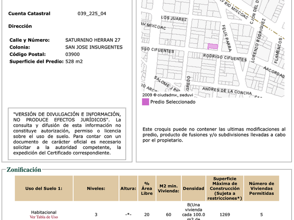Click the 'Habitacional' land use cell

[x=44, y=212]
